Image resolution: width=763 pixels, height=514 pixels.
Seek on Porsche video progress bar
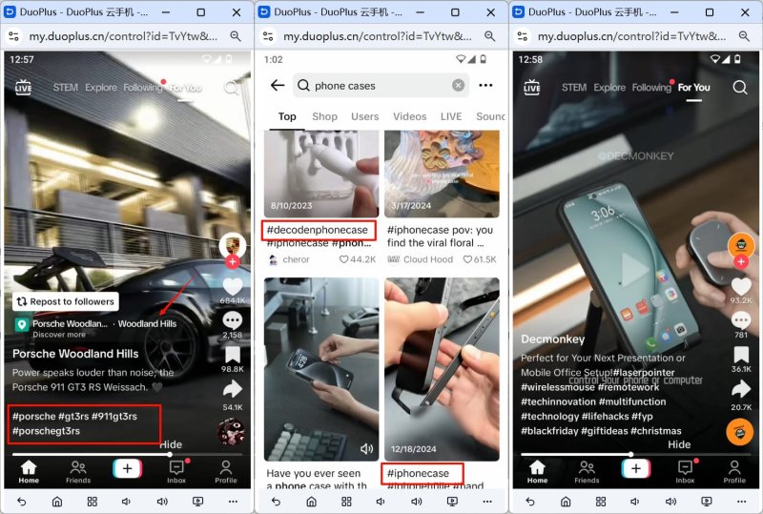[x=127, y=454]
